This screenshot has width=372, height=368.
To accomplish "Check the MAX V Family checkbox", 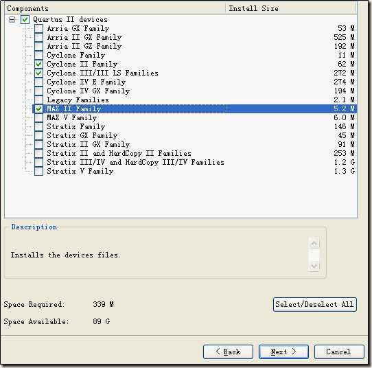I will [x=38, y=117].
